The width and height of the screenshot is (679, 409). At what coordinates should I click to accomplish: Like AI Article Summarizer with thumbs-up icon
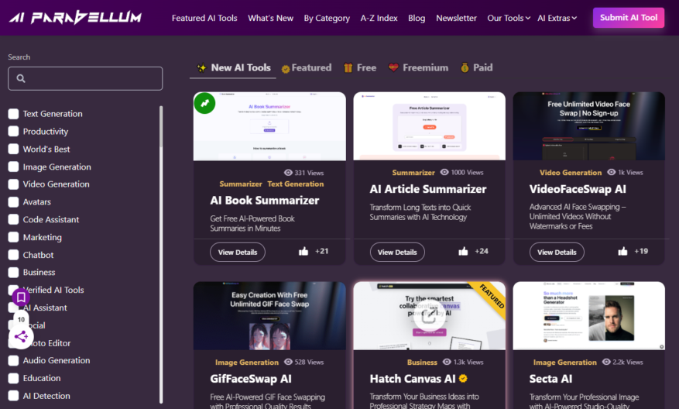click(x=463, y=251)
